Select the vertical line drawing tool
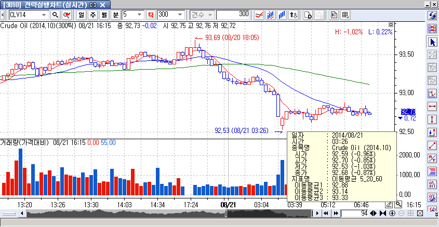 [432, 119]
